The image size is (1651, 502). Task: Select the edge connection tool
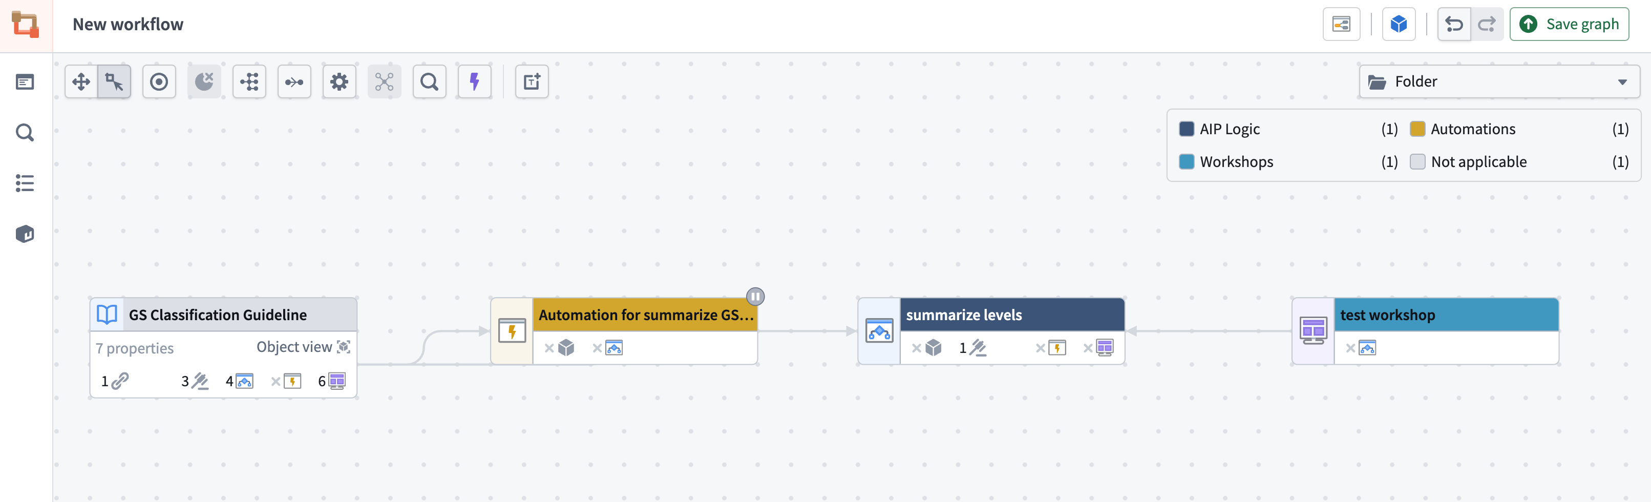[294, 81]
